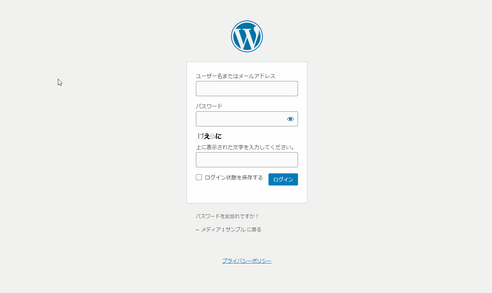The width and height of the screenshot is (492, 293).
Task: Click the に character in captcha image
Action: pos(219,136)
